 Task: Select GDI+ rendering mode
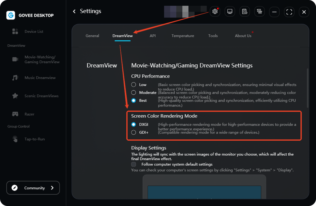point(134,132)
